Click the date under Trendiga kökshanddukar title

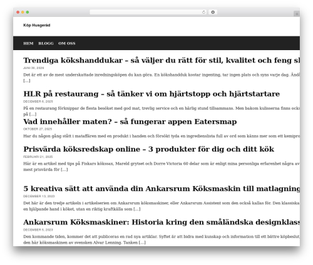tap(34, 68)
